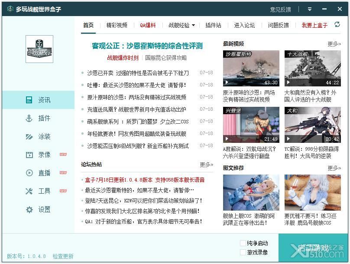The width and height of the screenshot is (350, 264).
Task: Play the 大和 video
Action: (312, 125)
